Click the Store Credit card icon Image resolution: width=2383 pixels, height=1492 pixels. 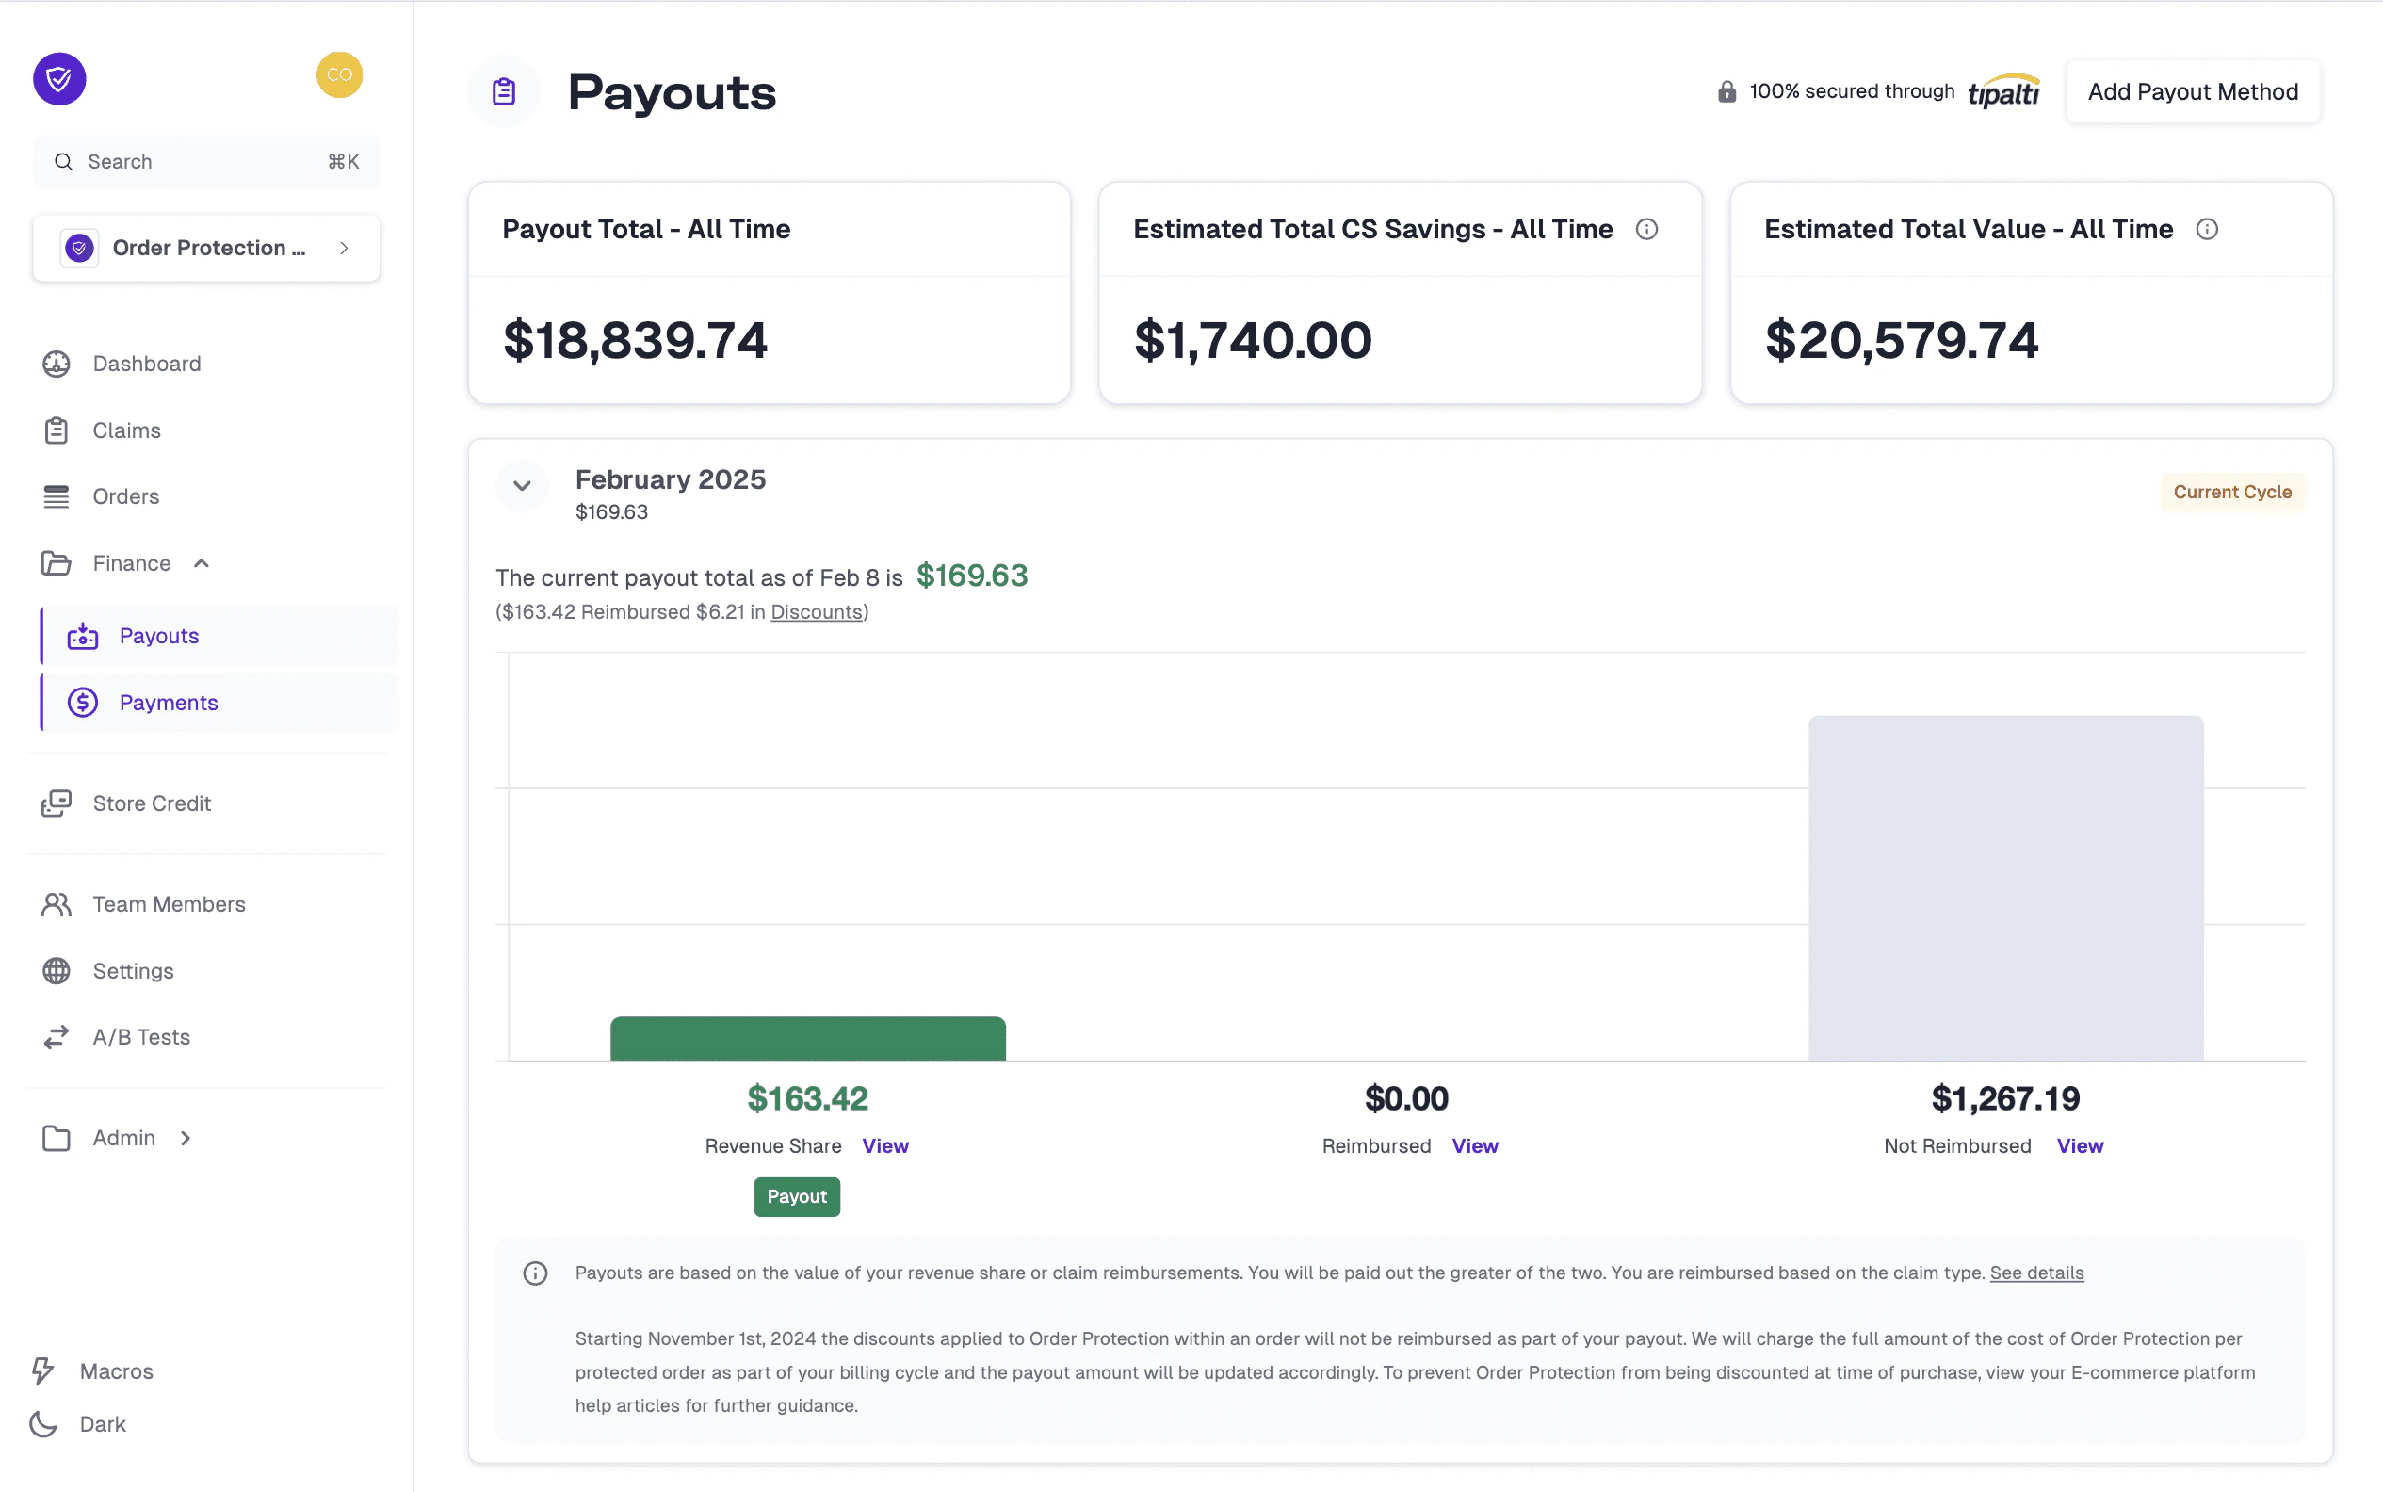point(57,803)
